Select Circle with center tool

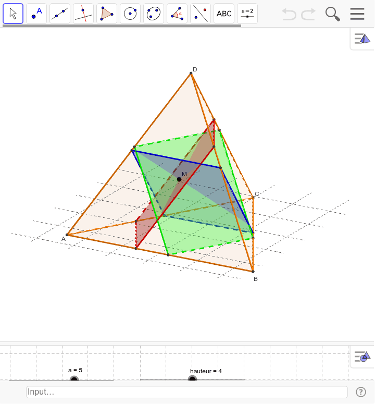(130, 14)
